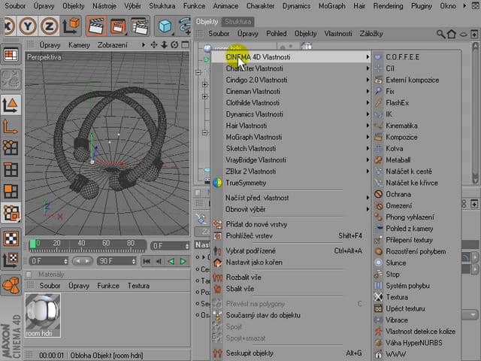This screenshot has width=481, height=361.
Task: Open the Kamery viewport menu
Action: 79,45
